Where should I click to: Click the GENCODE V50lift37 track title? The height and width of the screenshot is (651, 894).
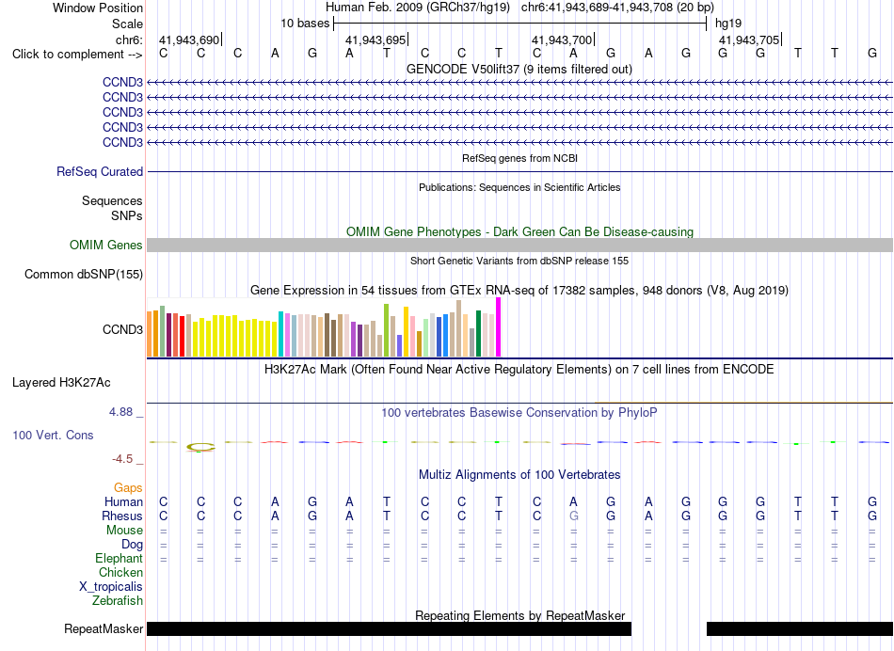coord(519,69)
